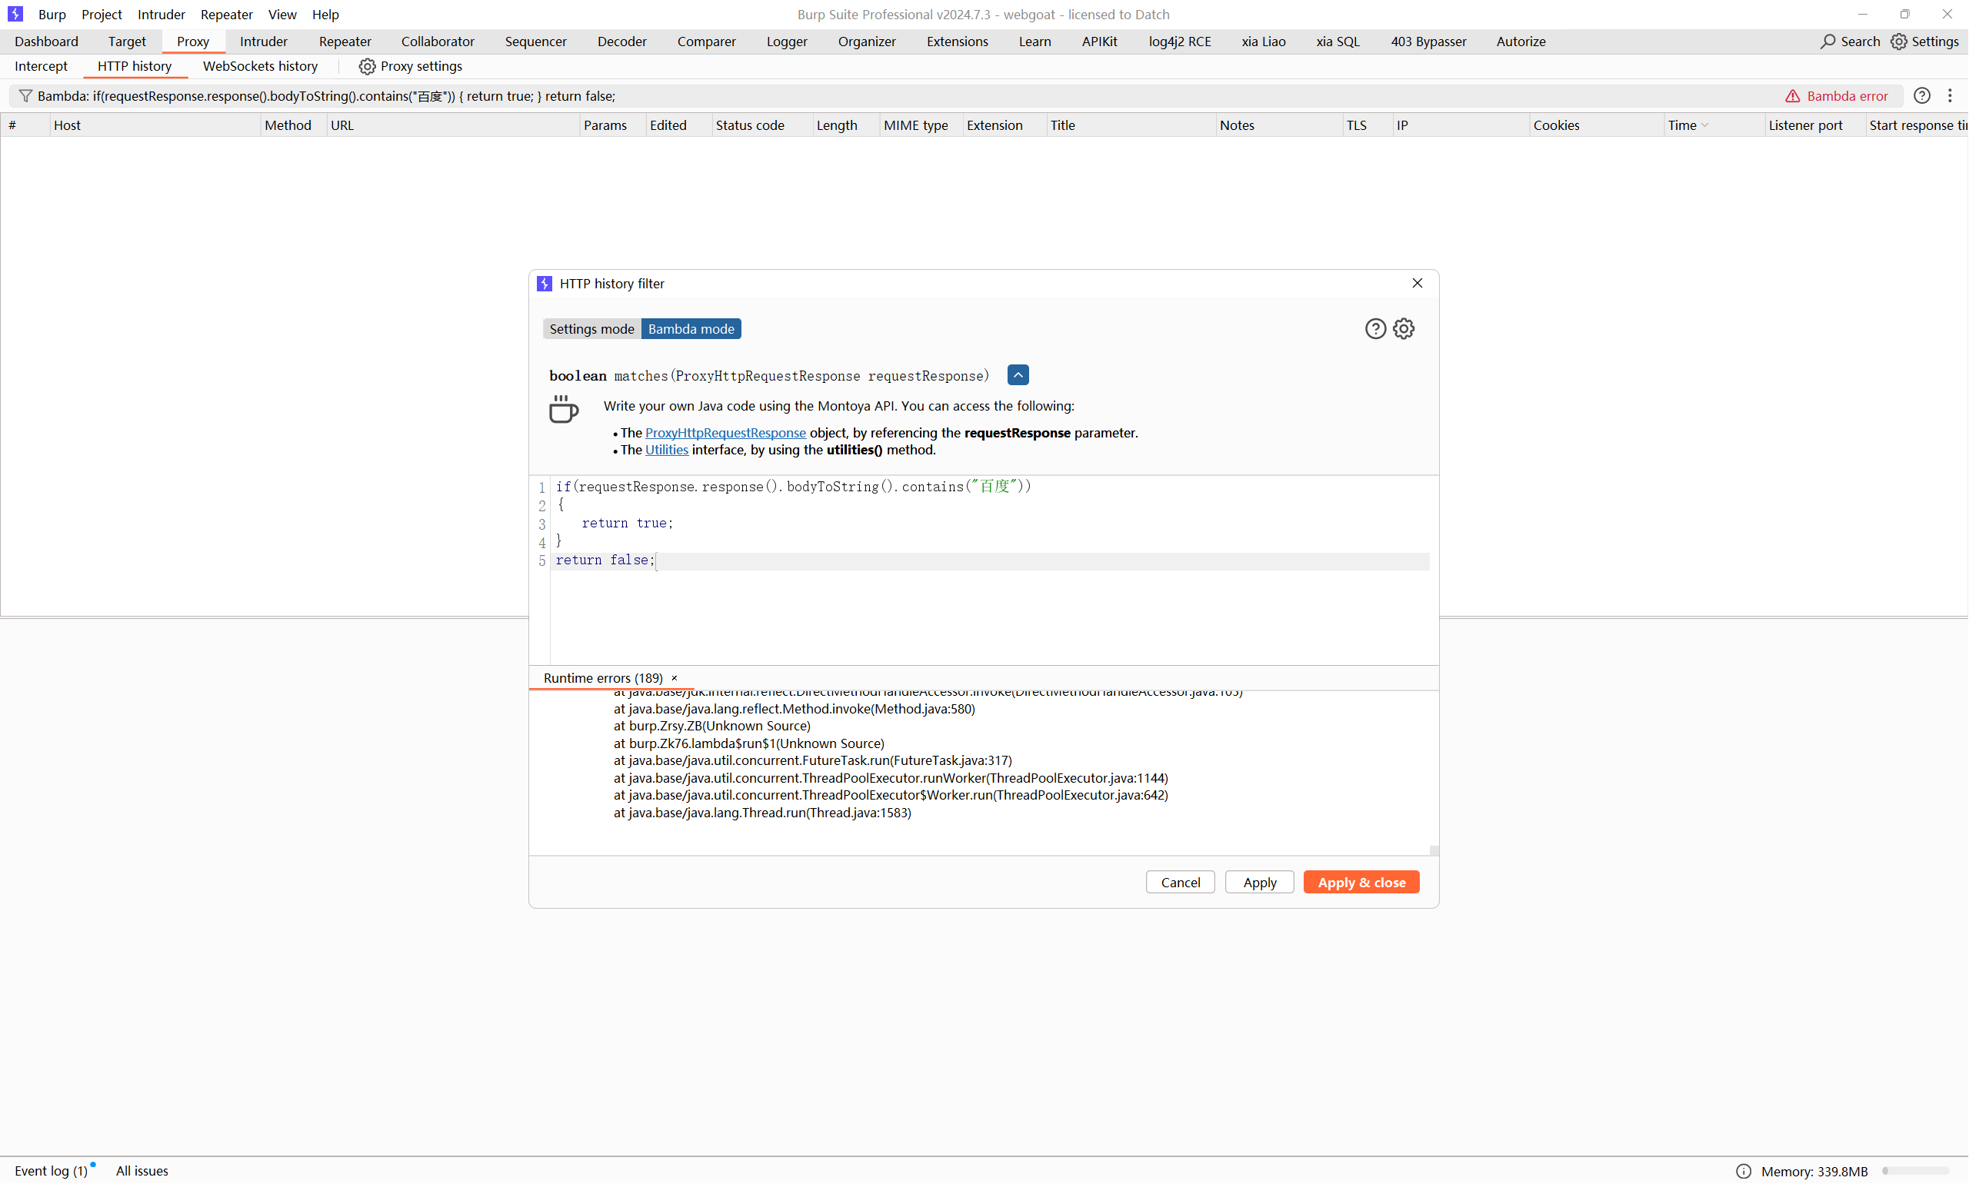This screenshot has height=1184, width=1969.
Task: Sort by the Host column header
Action: pyautogui.click(x=155, y=125)
